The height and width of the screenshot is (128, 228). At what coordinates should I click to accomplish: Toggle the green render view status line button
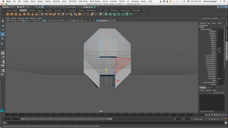(95, 7)
